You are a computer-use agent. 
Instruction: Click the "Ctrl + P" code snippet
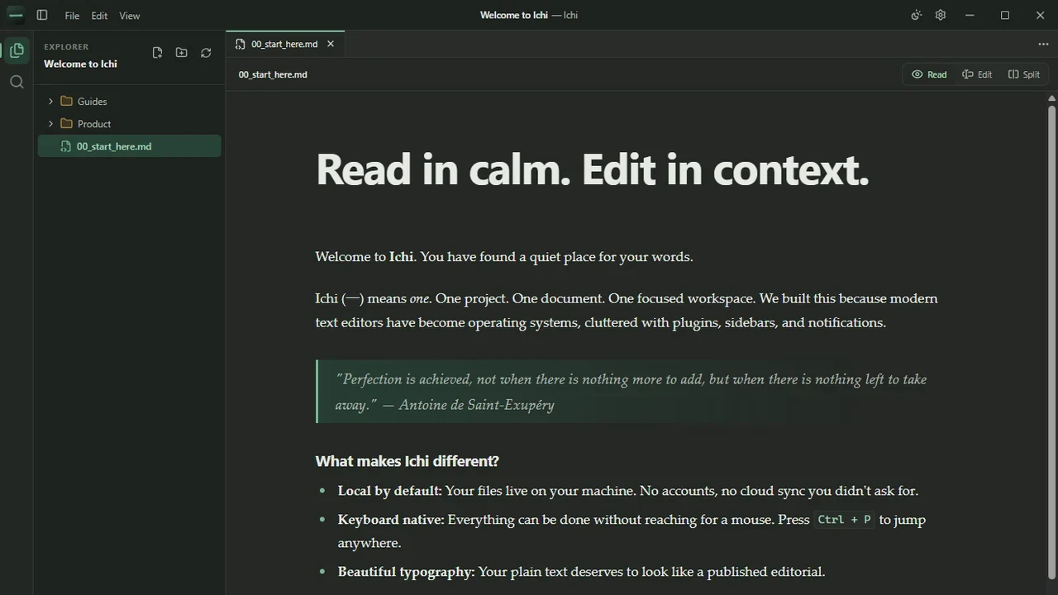click(x=844, y=520)
